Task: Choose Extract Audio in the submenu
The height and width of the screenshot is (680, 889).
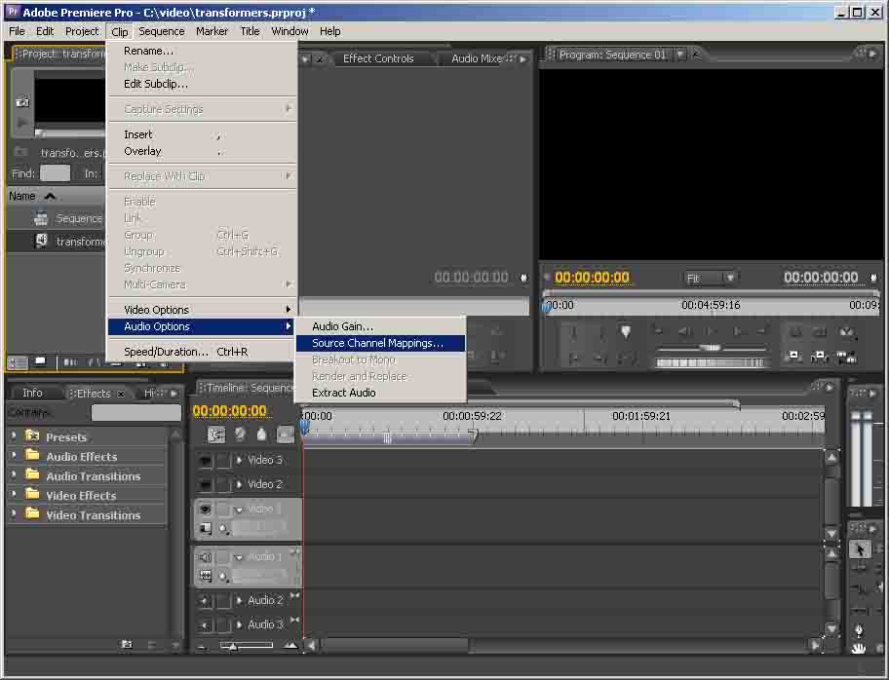Action: pyautogui.click(x=380, y=393)
